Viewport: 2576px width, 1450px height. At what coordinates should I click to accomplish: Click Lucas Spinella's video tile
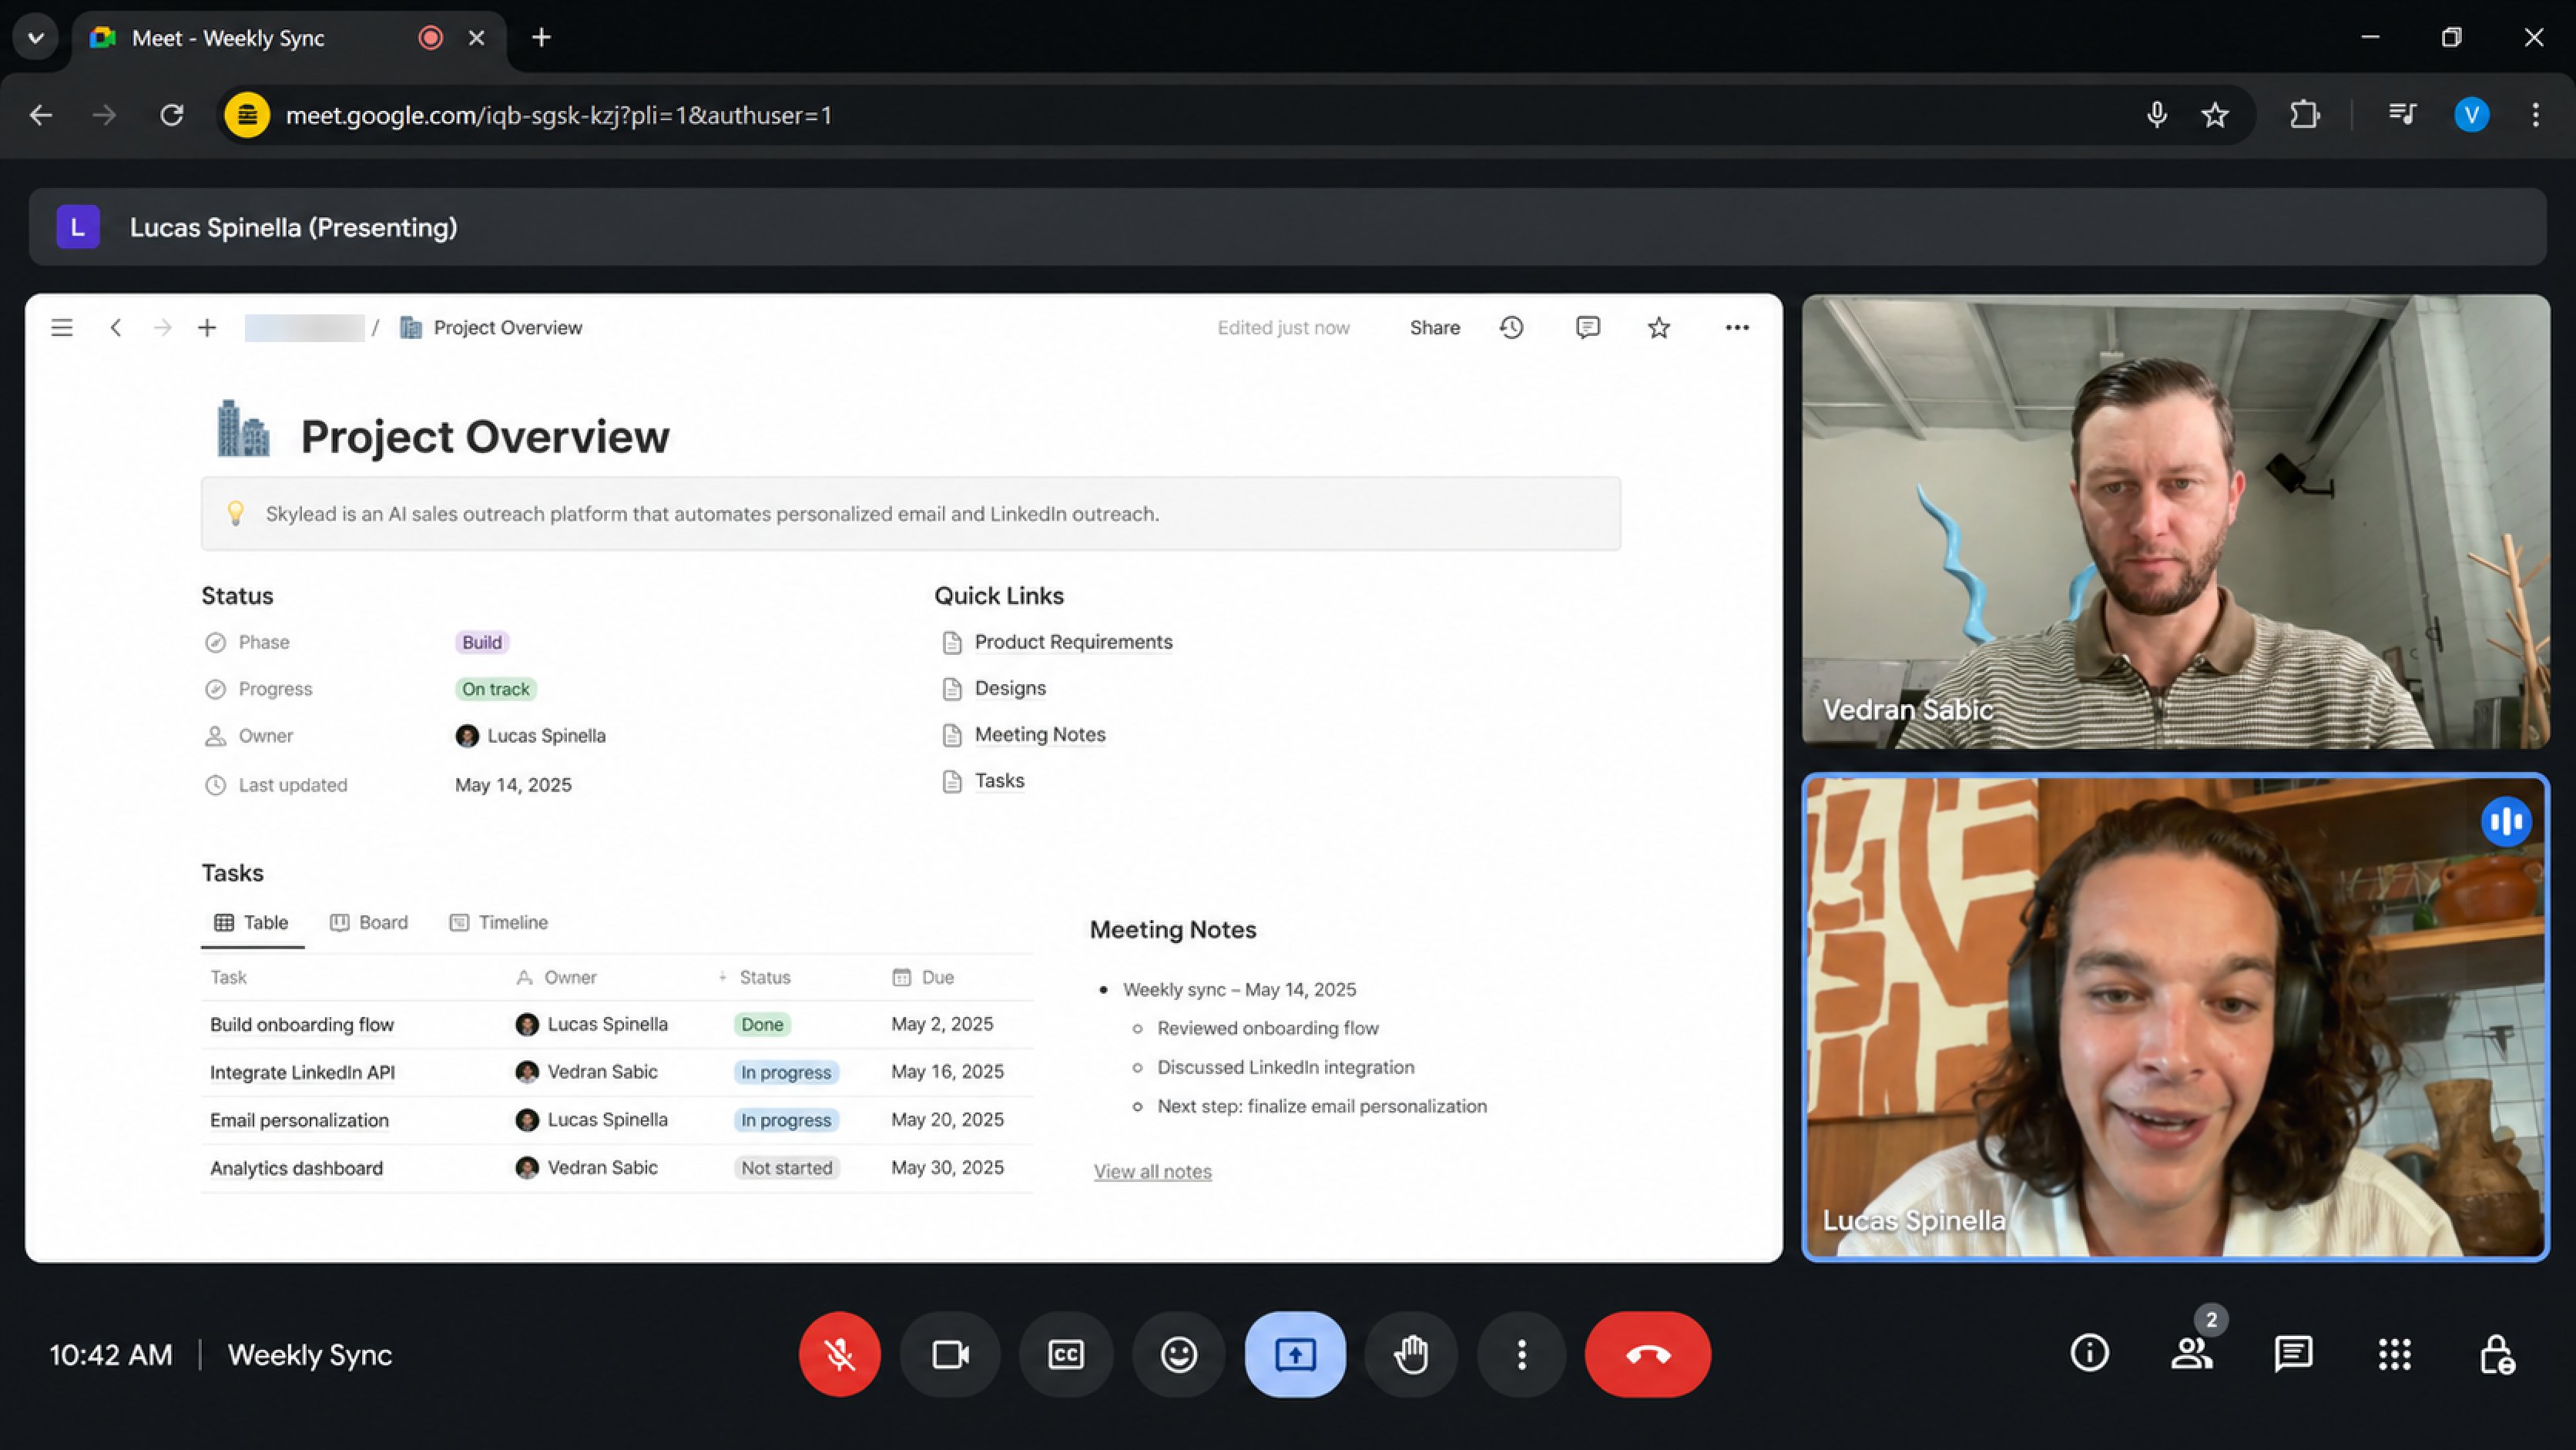point(2175,1017)
